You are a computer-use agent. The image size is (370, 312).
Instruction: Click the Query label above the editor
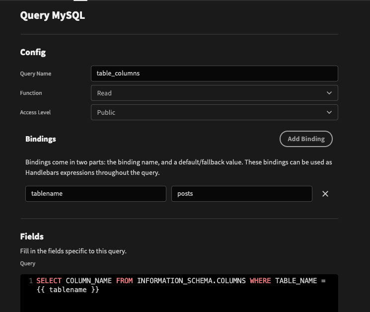(x=28, y=263)
